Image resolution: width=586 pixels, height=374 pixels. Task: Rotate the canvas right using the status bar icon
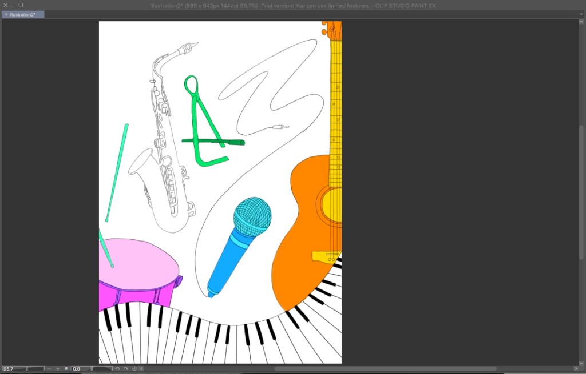125,369
